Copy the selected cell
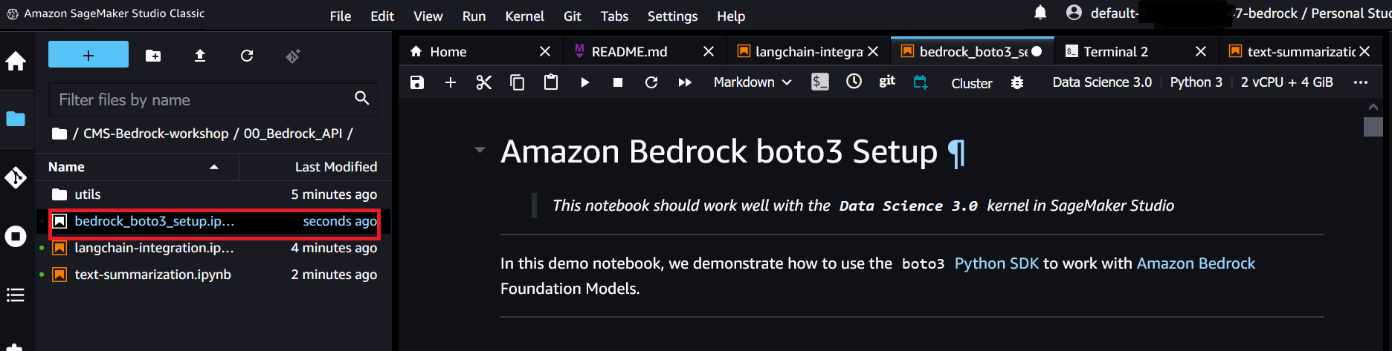This screenshot has height=351, width=1392. [518, 82]
